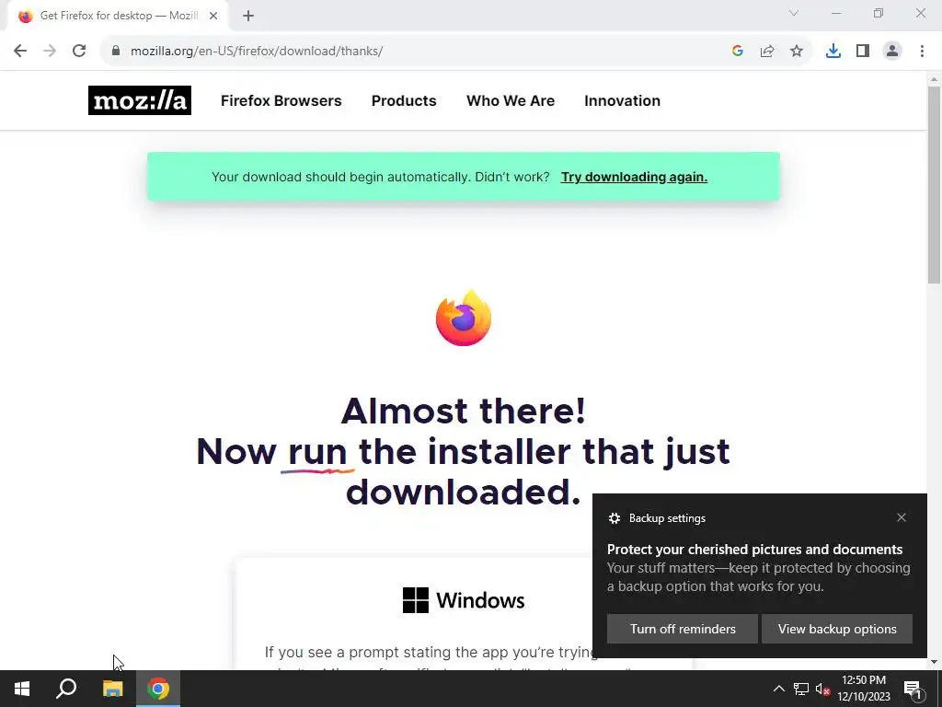This screenshot has width=942, height=707.
Task: Click the share page icon
Action: (x=767, y=52)
